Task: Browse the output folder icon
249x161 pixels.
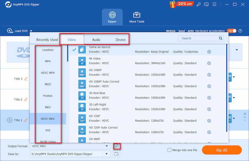Action: 116,154
